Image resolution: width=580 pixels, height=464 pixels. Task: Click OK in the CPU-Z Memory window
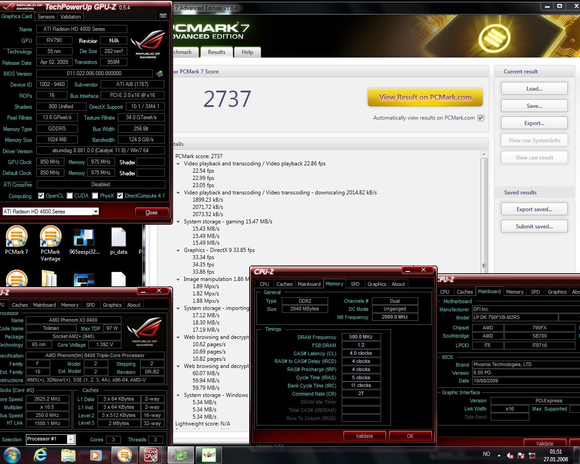point(410,436)
